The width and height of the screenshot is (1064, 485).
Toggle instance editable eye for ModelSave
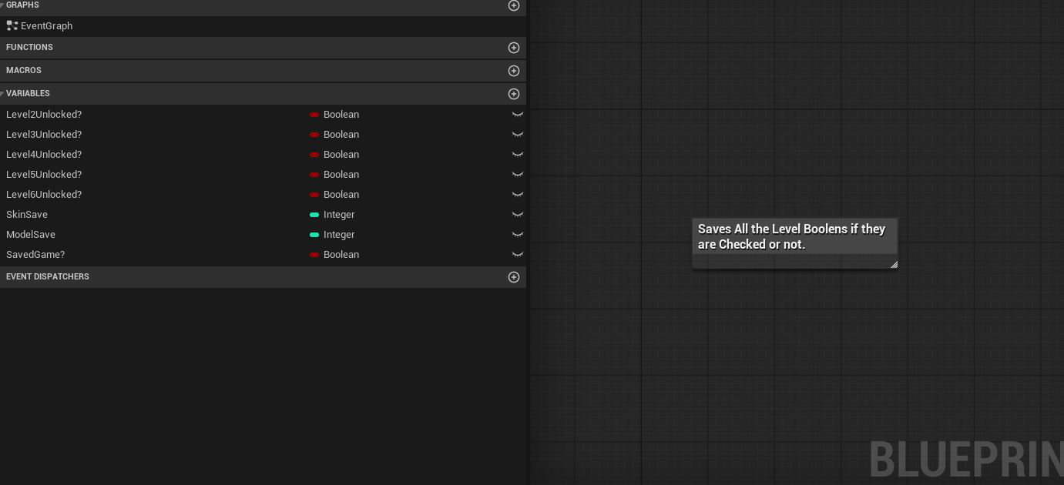518,234
